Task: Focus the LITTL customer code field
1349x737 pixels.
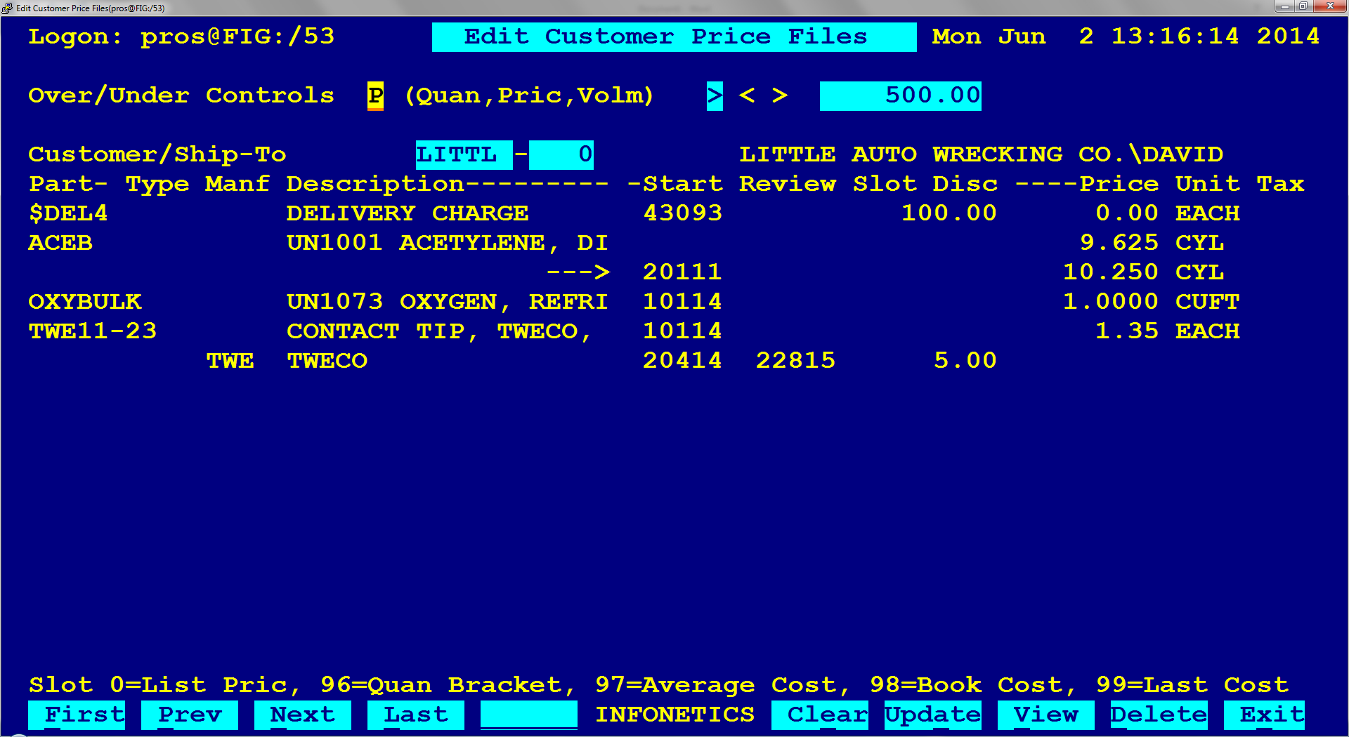Action: pyautogui.click(x=464, y=154)
